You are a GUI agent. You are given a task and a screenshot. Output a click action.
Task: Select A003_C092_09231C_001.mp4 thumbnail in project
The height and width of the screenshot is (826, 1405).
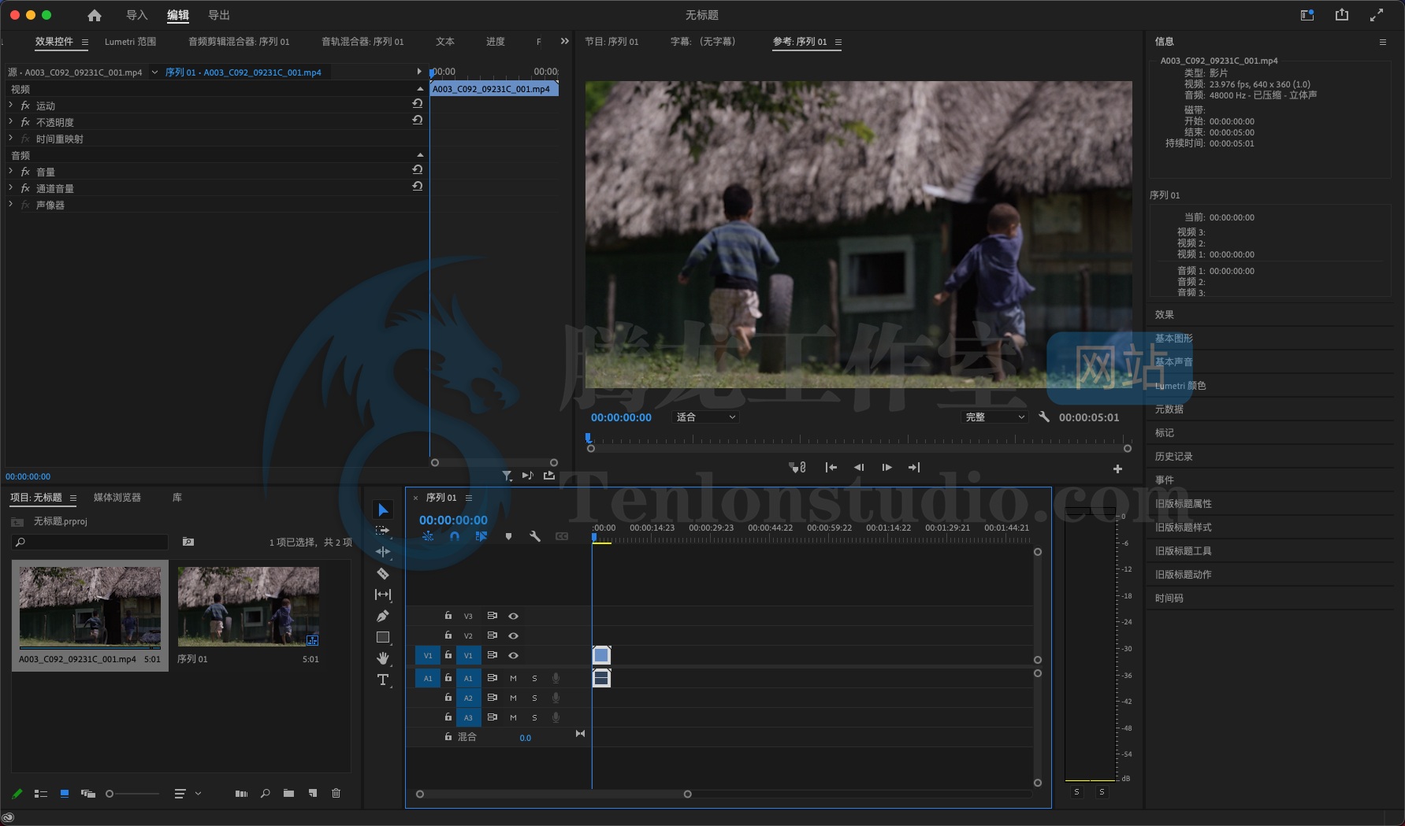click(x=90, y=607)
